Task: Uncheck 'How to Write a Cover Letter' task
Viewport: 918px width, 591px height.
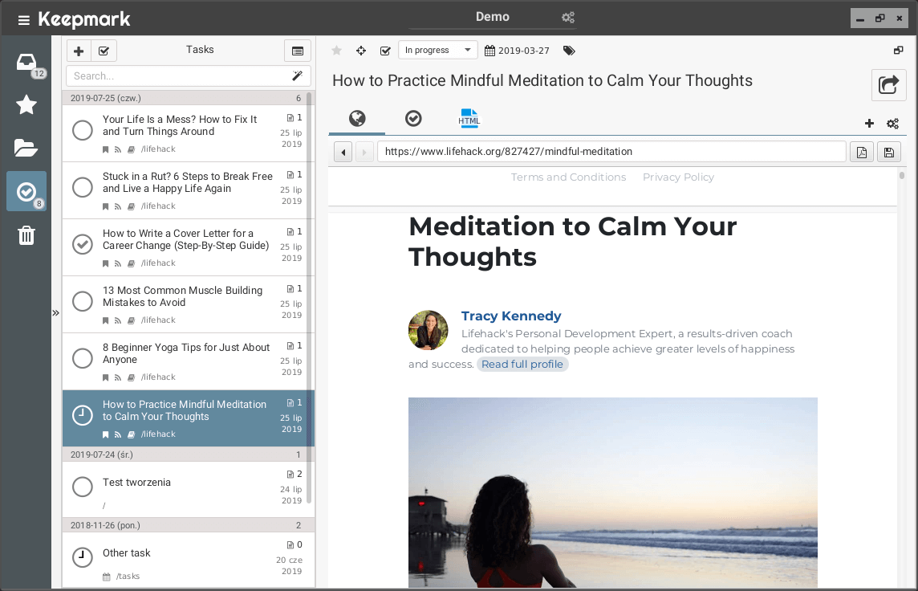Action: tap(83, 244)
